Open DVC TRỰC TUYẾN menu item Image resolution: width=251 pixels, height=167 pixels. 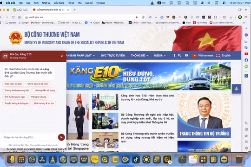[x=112, y=56]
